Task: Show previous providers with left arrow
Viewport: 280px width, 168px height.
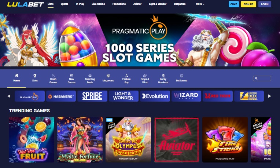Action: pyautogui.click(x=9, y=96)
